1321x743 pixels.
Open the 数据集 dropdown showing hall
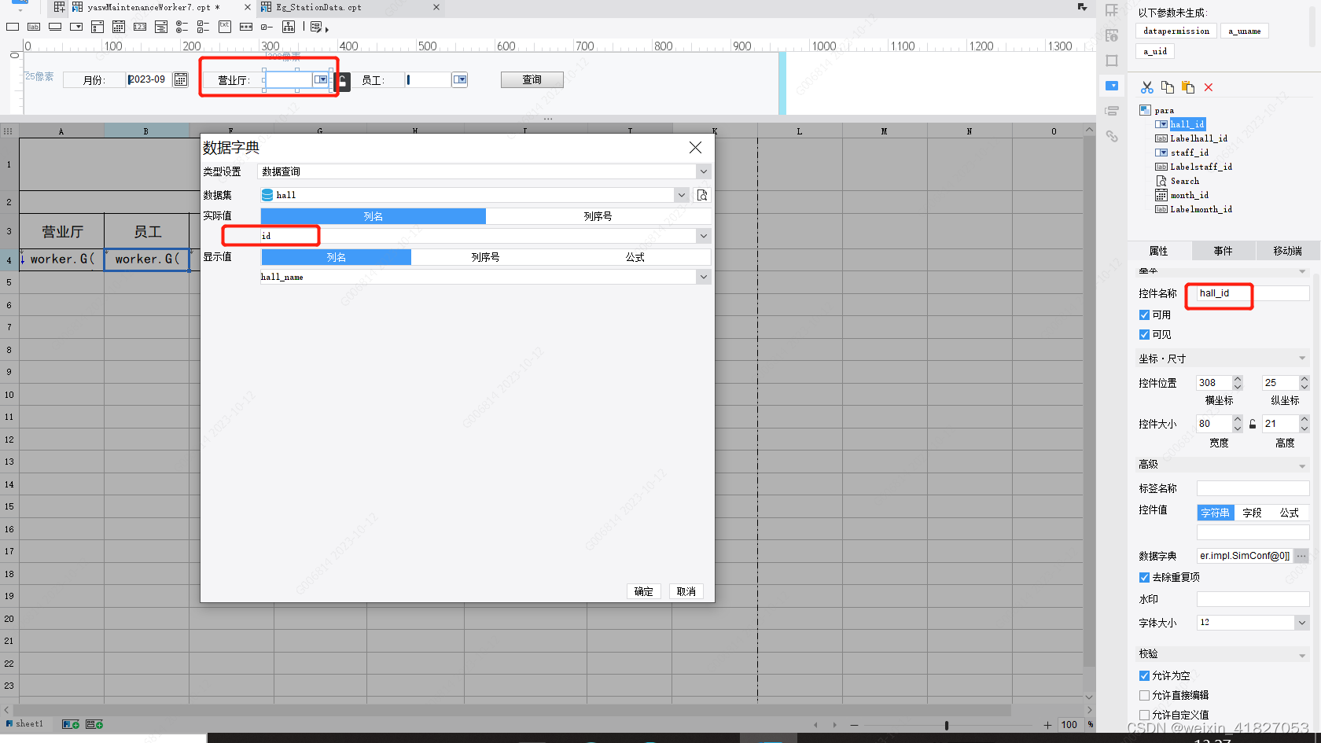click(681, 195)
